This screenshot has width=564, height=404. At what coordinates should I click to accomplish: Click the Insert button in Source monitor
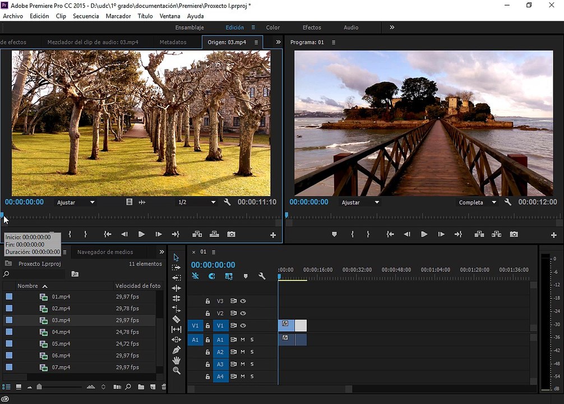tap(197, 235)
